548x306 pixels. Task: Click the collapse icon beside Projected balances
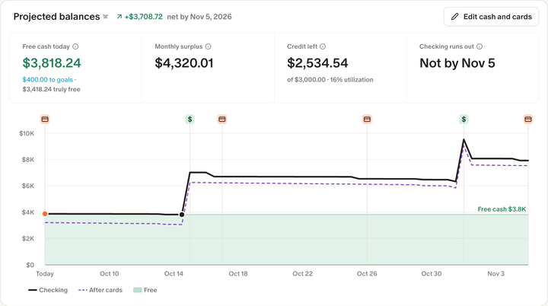[105, 17]
